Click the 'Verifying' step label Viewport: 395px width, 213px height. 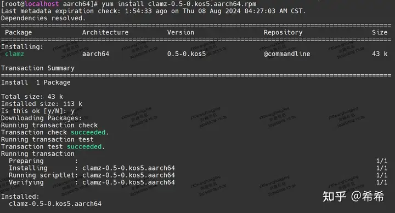(x=26, y=182)
